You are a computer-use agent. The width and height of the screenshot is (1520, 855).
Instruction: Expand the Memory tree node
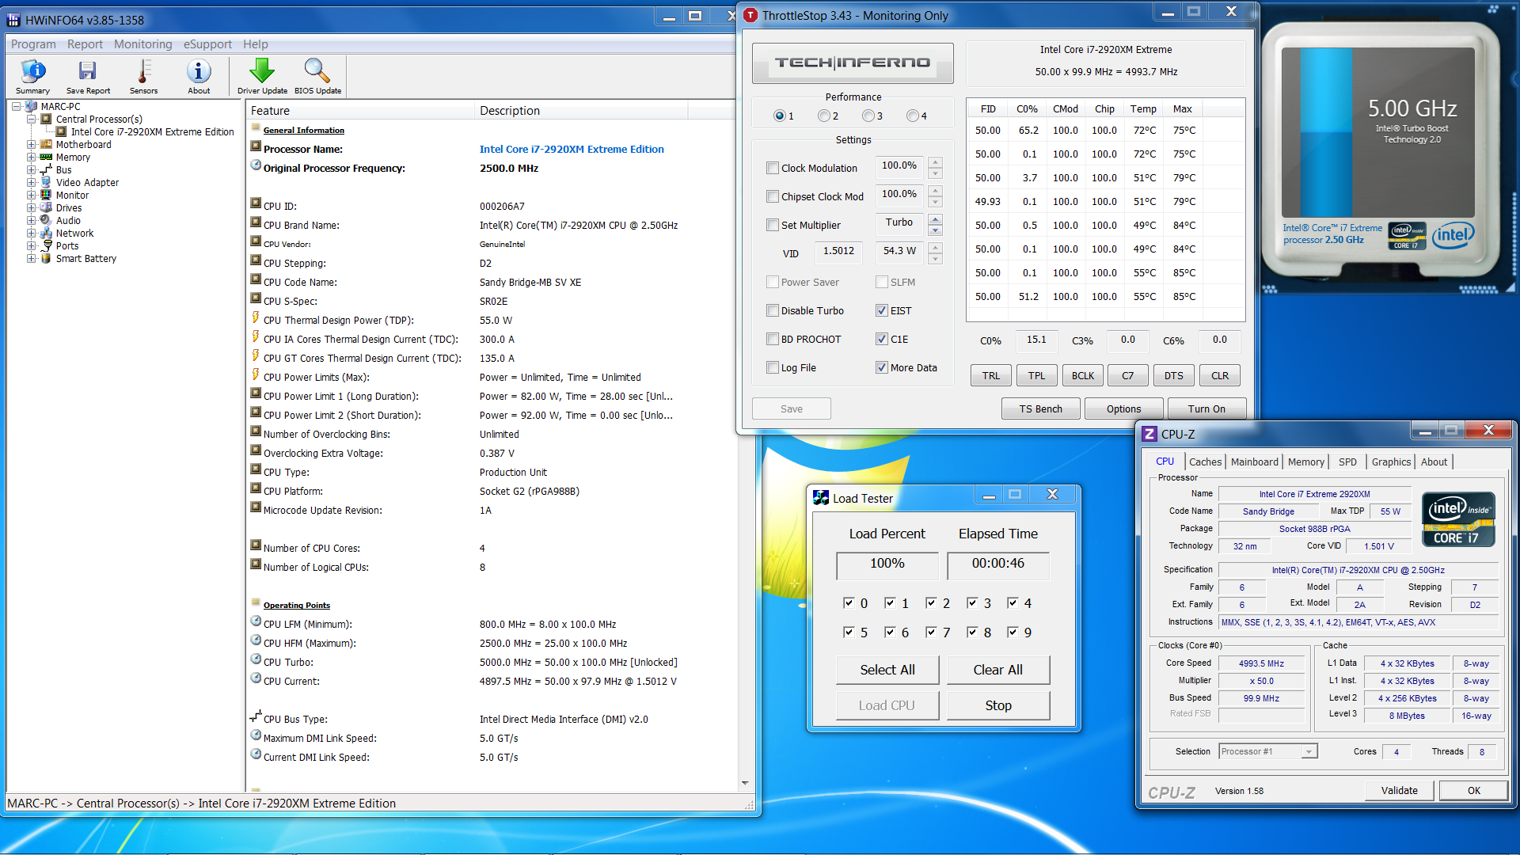tap(31, 157)
